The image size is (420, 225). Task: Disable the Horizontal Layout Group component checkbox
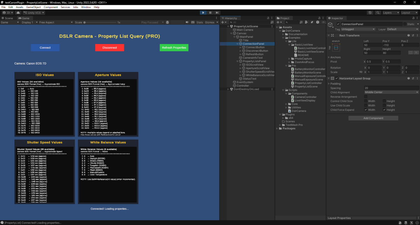click(337, 78)
